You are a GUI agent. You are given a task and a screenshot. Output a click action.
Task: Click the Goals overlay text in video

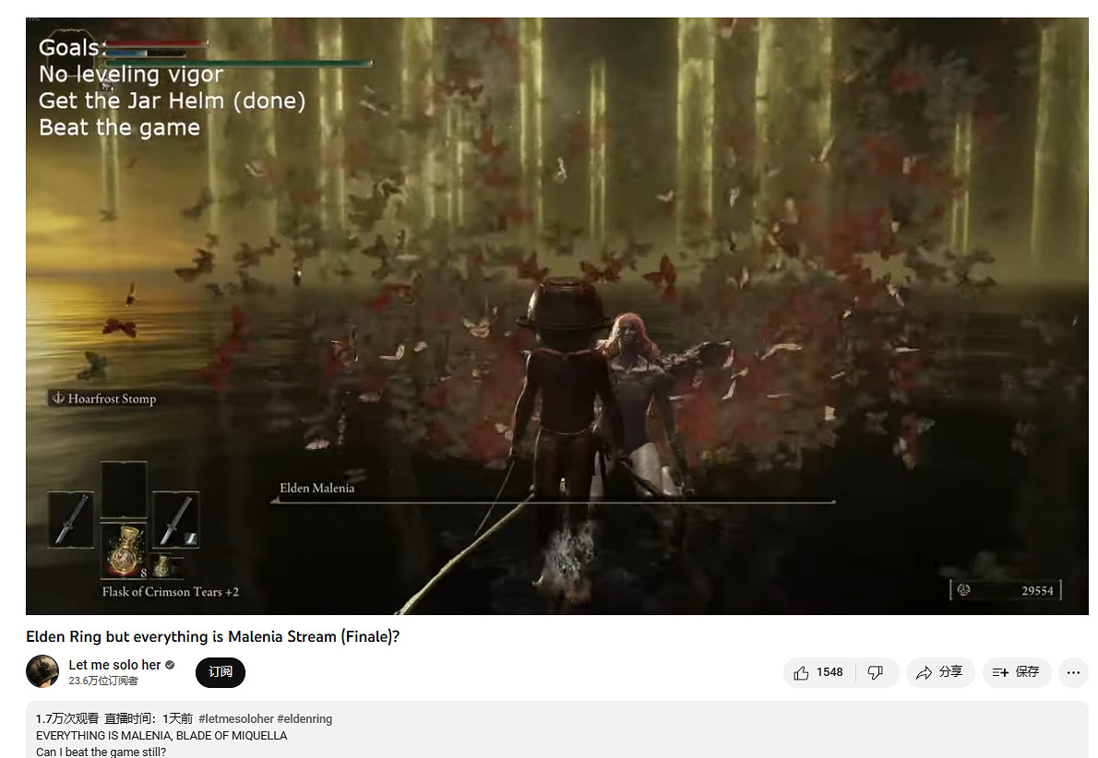click(x=72, y=48)
